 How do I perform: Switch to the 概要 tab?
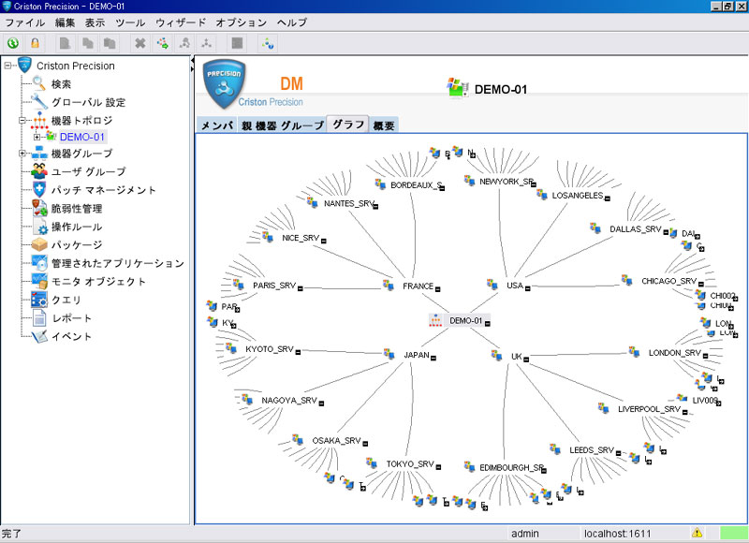pyautogui.click(x=384, y=125)
